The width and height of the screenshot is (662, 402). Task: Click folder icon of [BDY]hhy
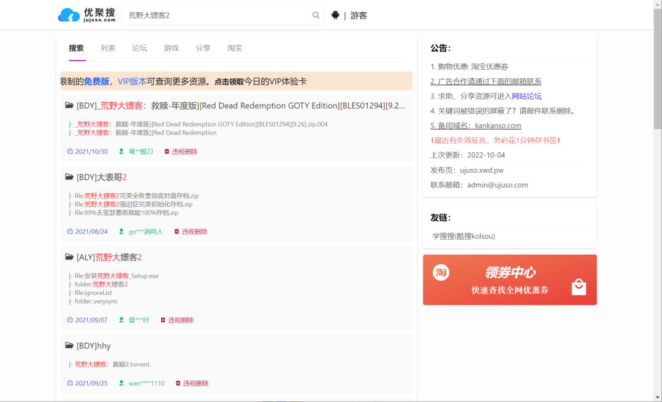tap(69, 345)
